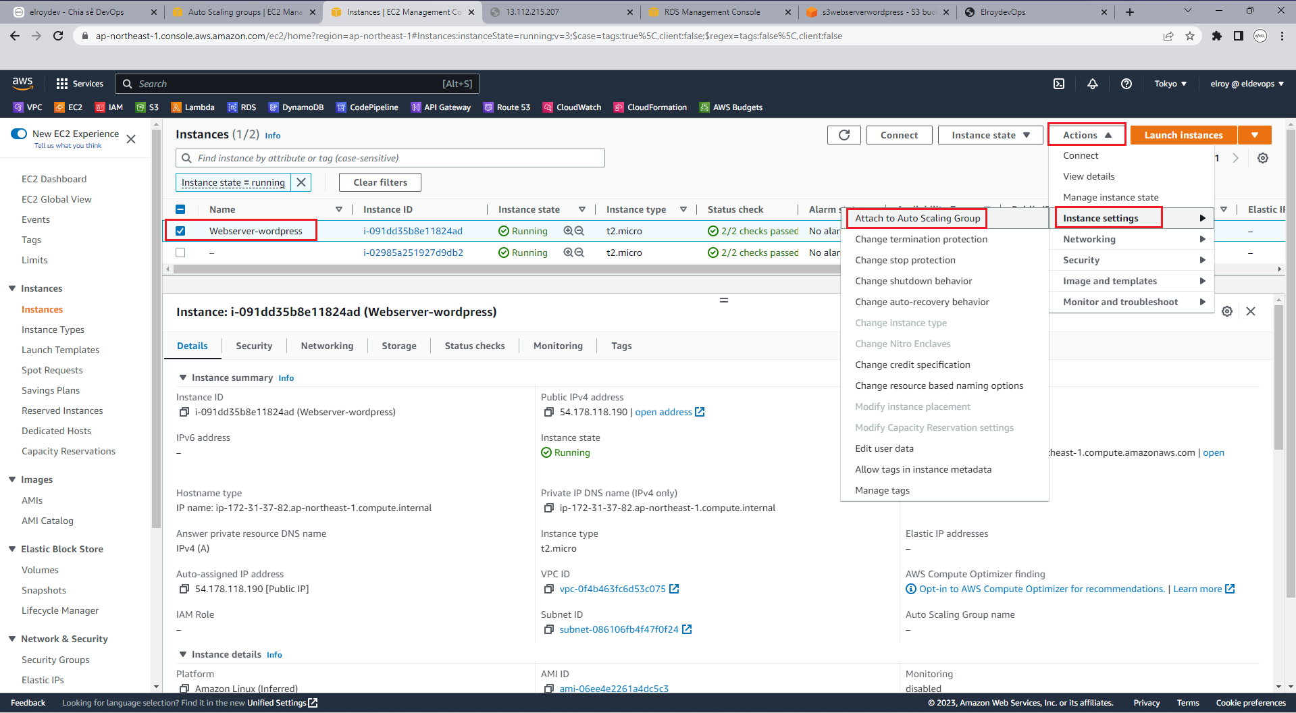Open S3 shortcut in favorites bar
The height and width of the screenshot is (713, 1296).
(x=147, y=107)
